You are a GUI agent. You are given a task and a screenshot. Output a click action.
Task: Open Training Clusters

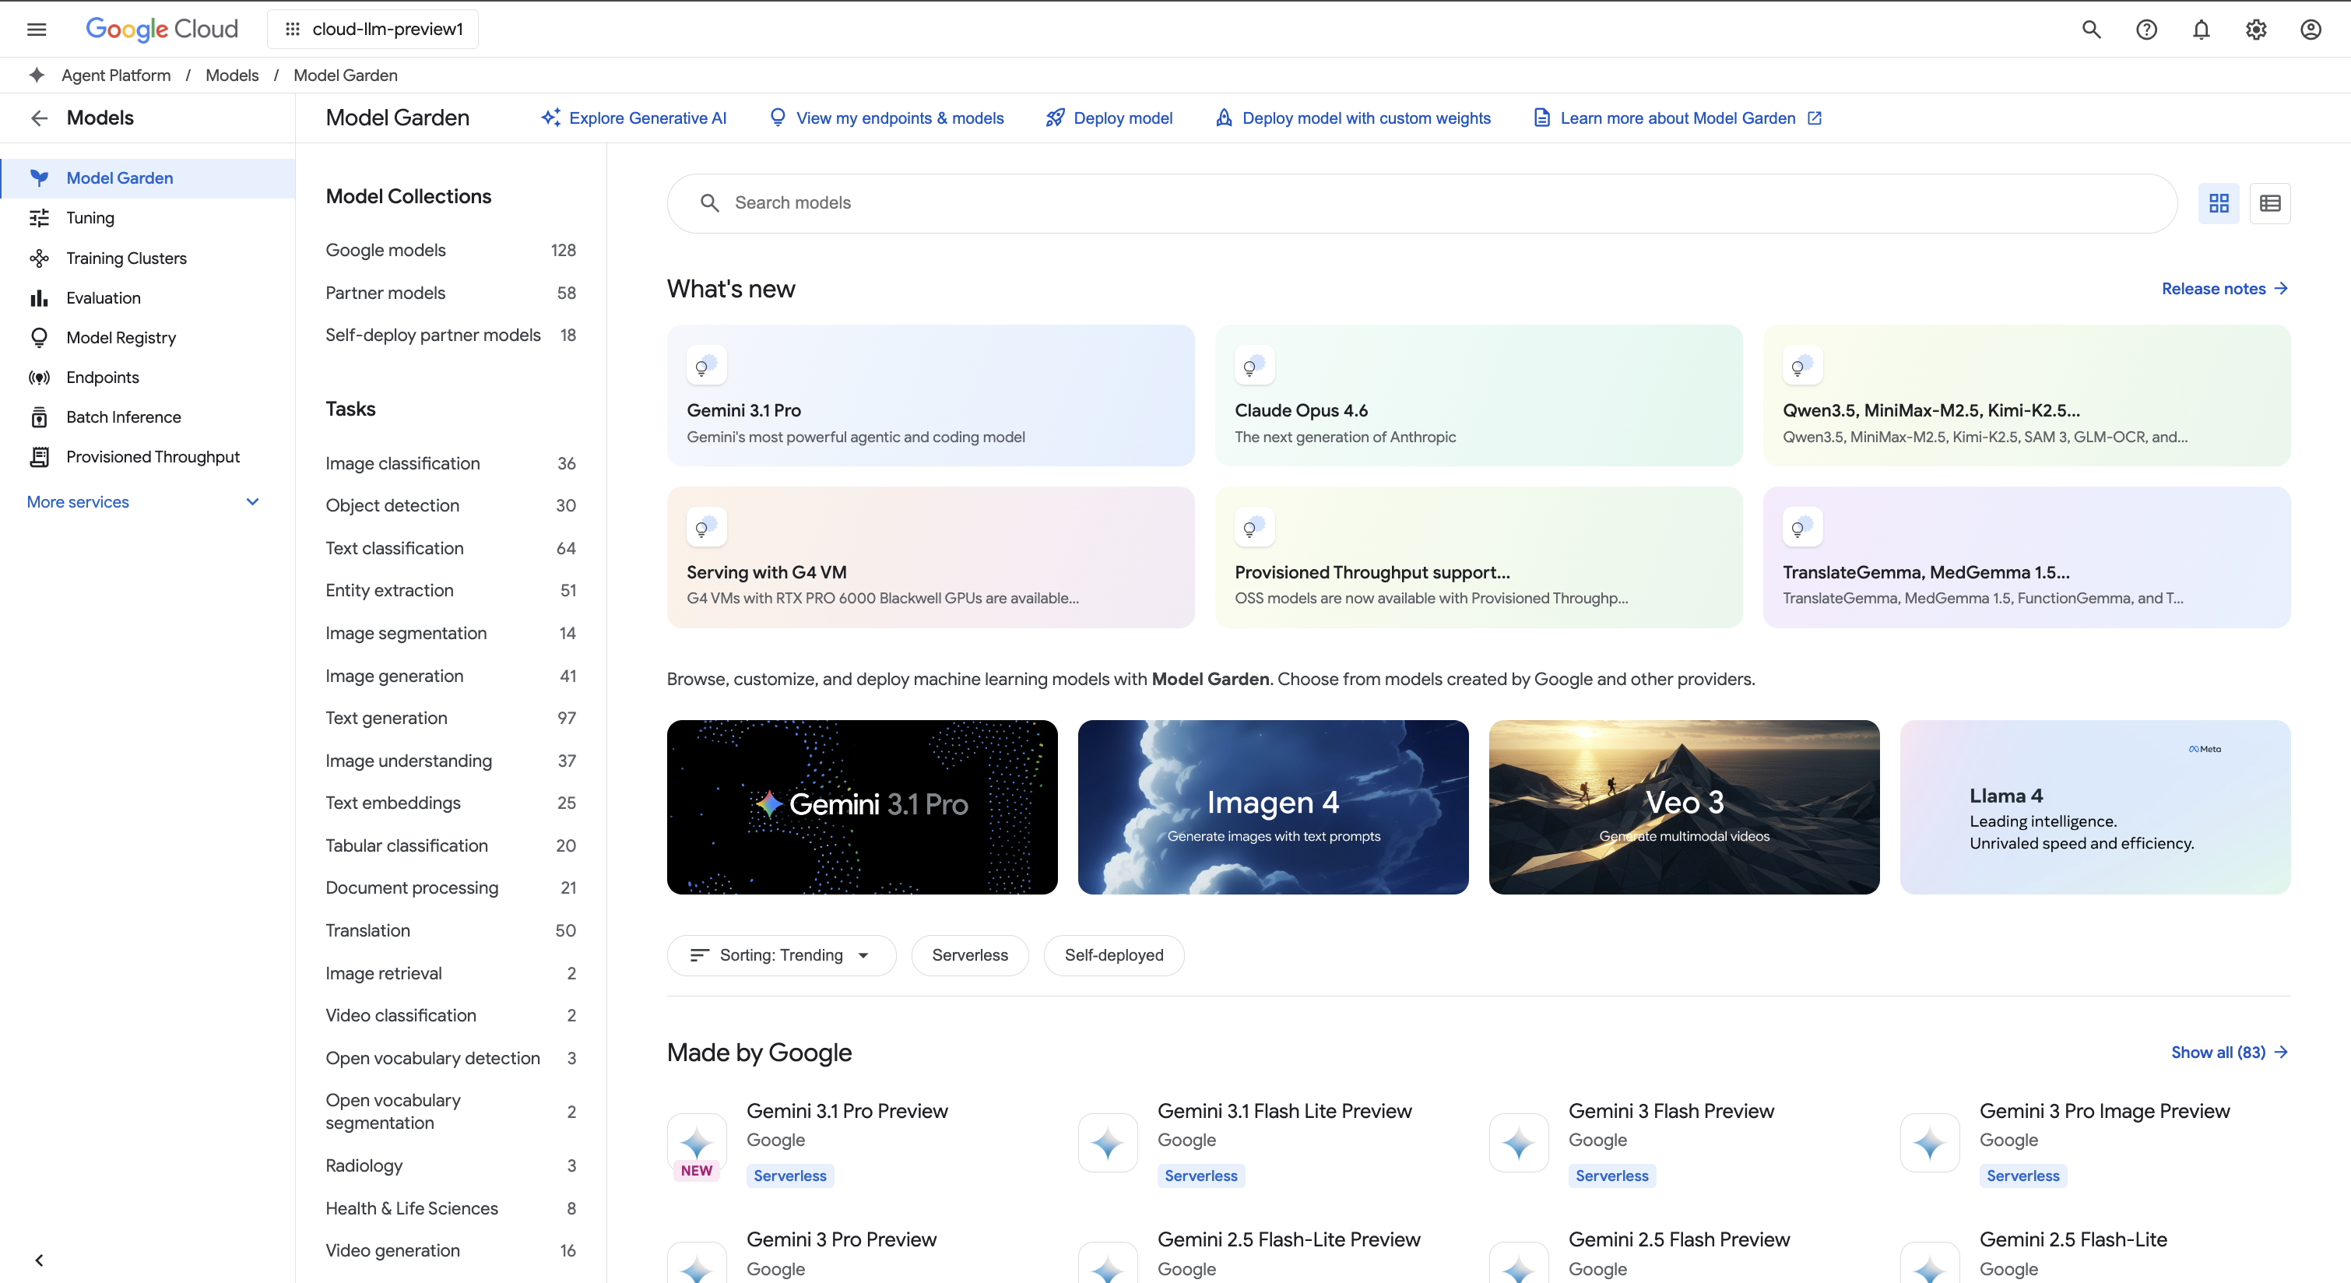pyautogui.click(x=127, y=258)
